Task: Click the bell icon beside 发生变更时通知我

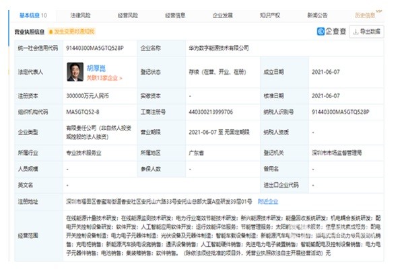Action: [x=50, y=32]
